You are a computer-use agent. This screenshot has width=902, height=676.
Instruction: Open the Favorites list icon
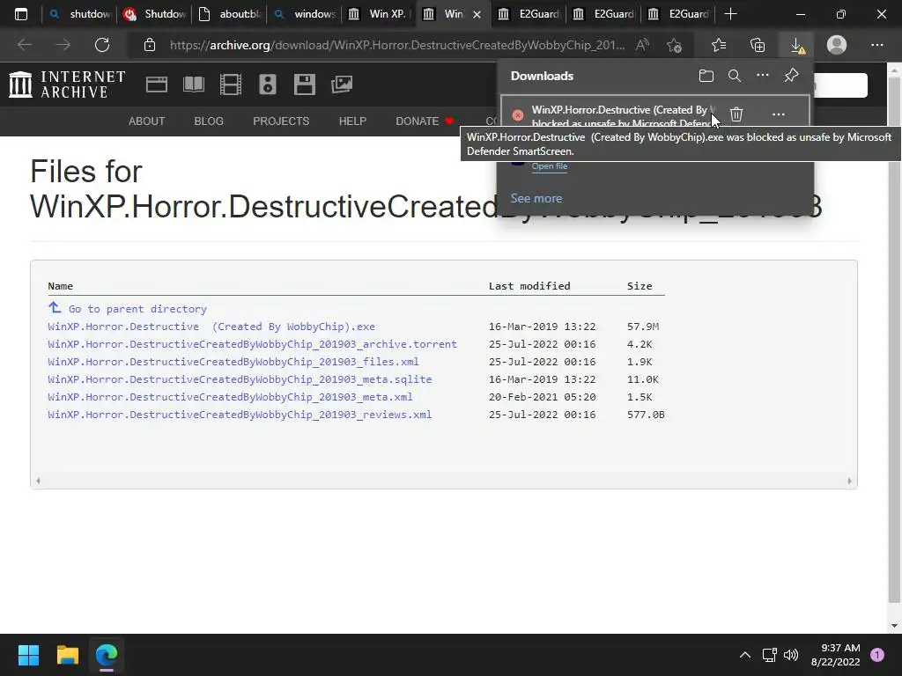click(719, 45)
